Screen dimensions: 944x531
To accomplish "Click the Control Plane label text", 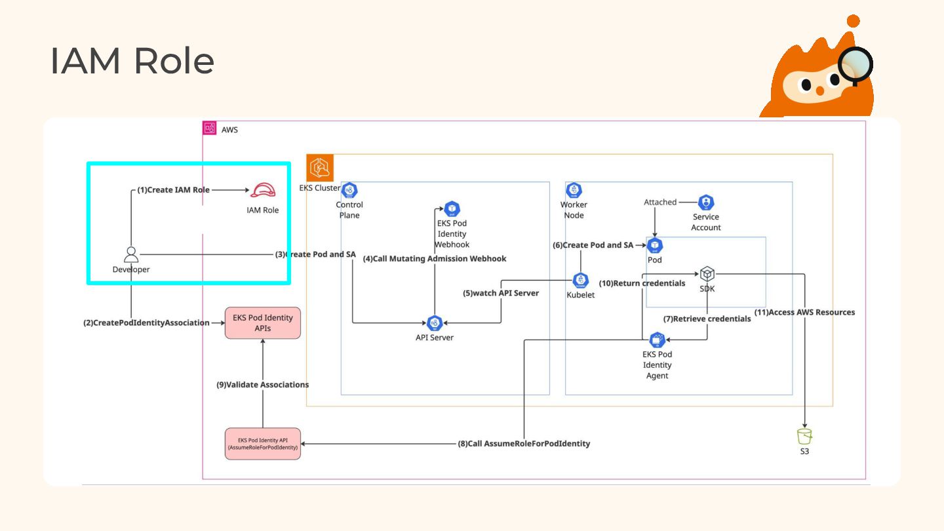I will (349, 210).
